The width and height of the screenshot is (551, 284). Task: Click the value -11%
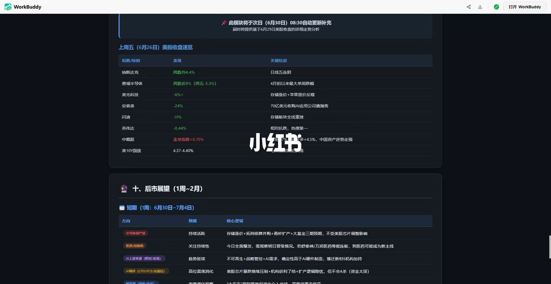177,117
